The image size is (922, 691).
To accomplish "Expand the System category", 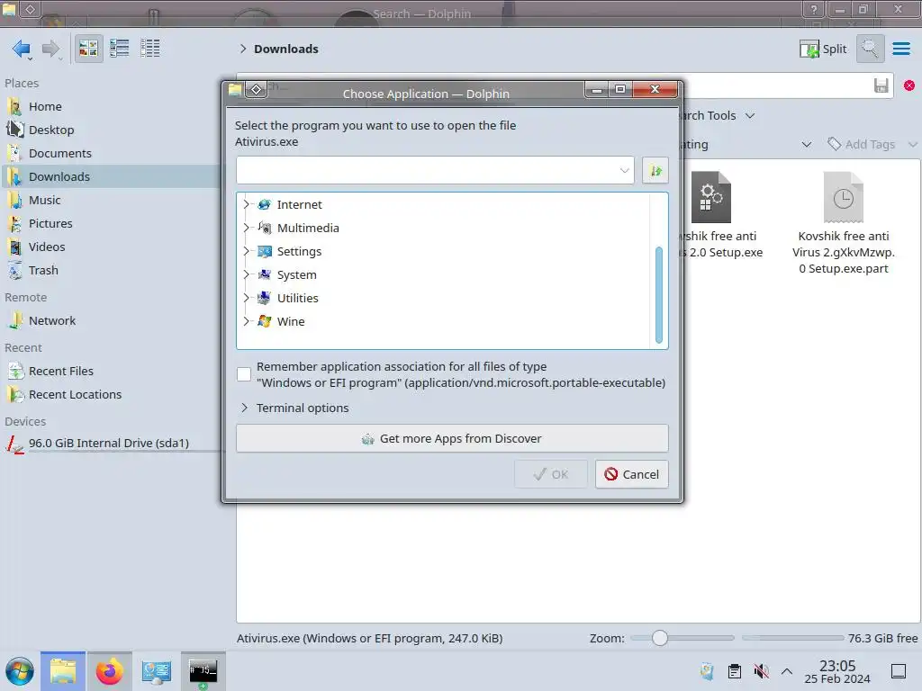I will [x=246, y=275].
